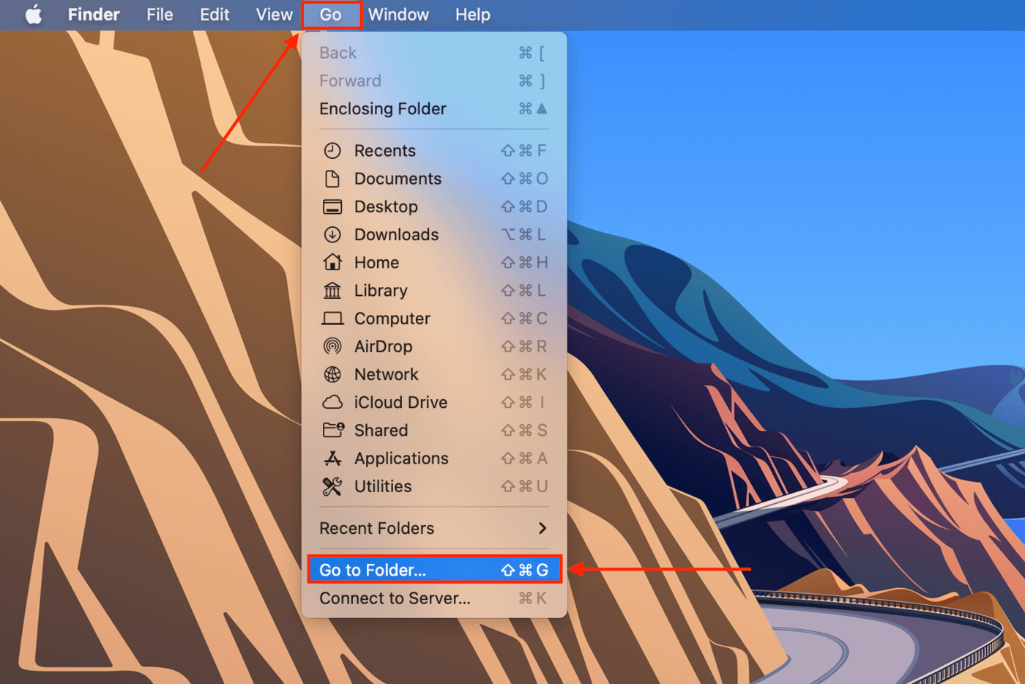Choose Documents in the Go menu
1025x684 pixels.
(434, 179)
